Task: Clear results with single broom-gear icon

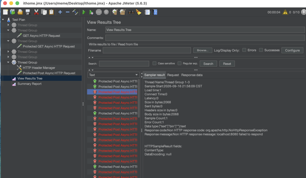Action: coord(115,12)
